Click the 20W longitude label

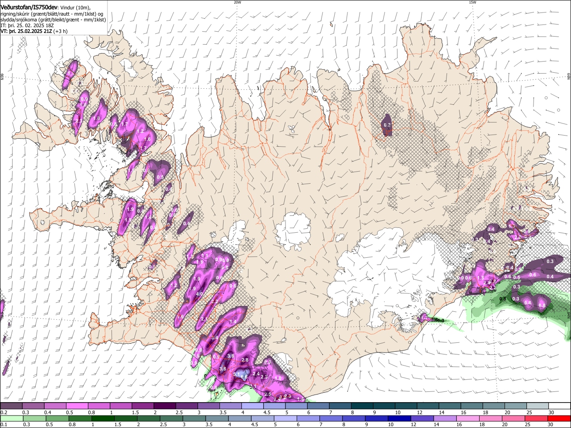coord(237,2)
